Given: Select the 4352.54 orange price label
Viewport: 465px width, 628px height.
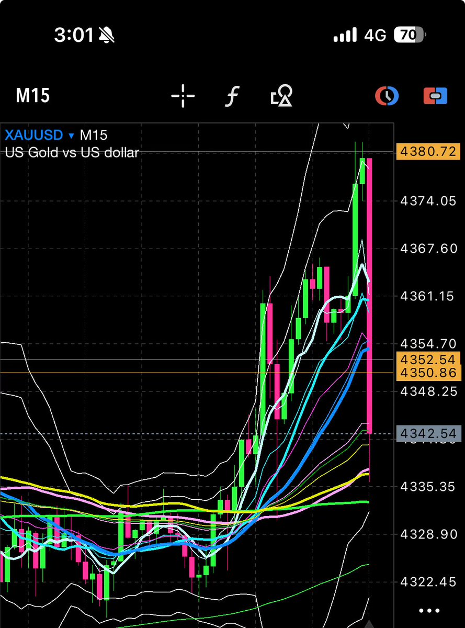Looking at the screenshot, I should 428,360.
